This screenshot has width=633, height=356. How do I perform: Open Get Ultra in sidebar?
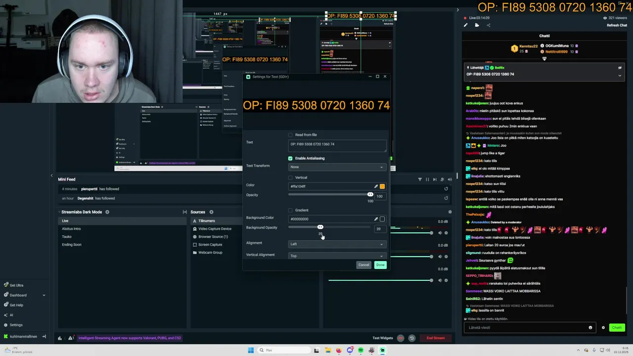point(14,285)
